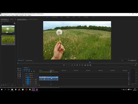138x104 pixels.
Task: Open the Program monitor button editor plus
Action: (x=136, y=65)
